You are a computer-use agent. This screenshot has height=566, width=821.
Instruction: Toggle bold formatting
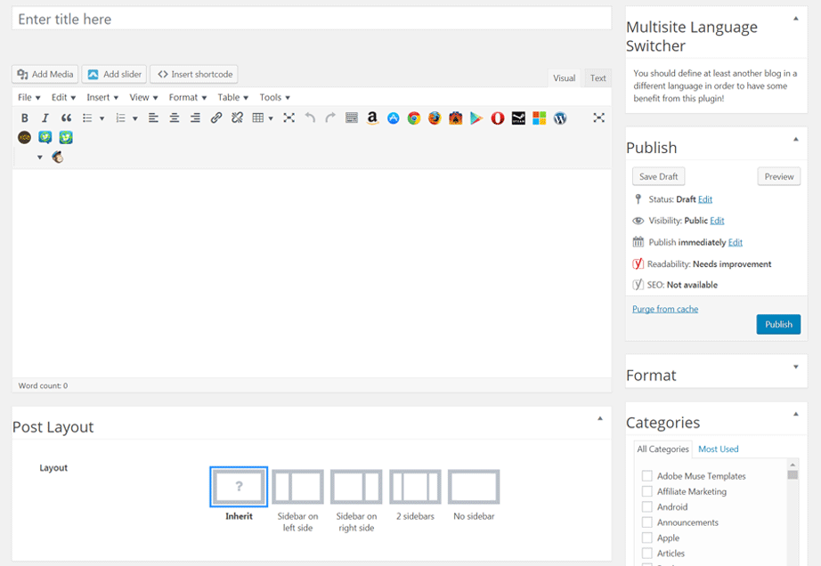point(25,118)
